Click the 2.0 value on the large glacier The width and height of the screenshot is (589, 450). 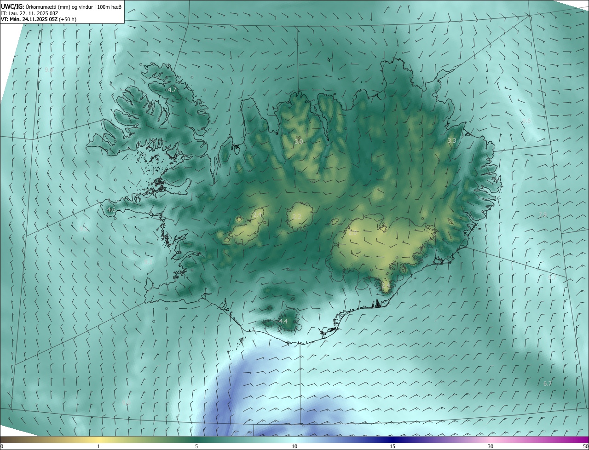pos(353,232)
